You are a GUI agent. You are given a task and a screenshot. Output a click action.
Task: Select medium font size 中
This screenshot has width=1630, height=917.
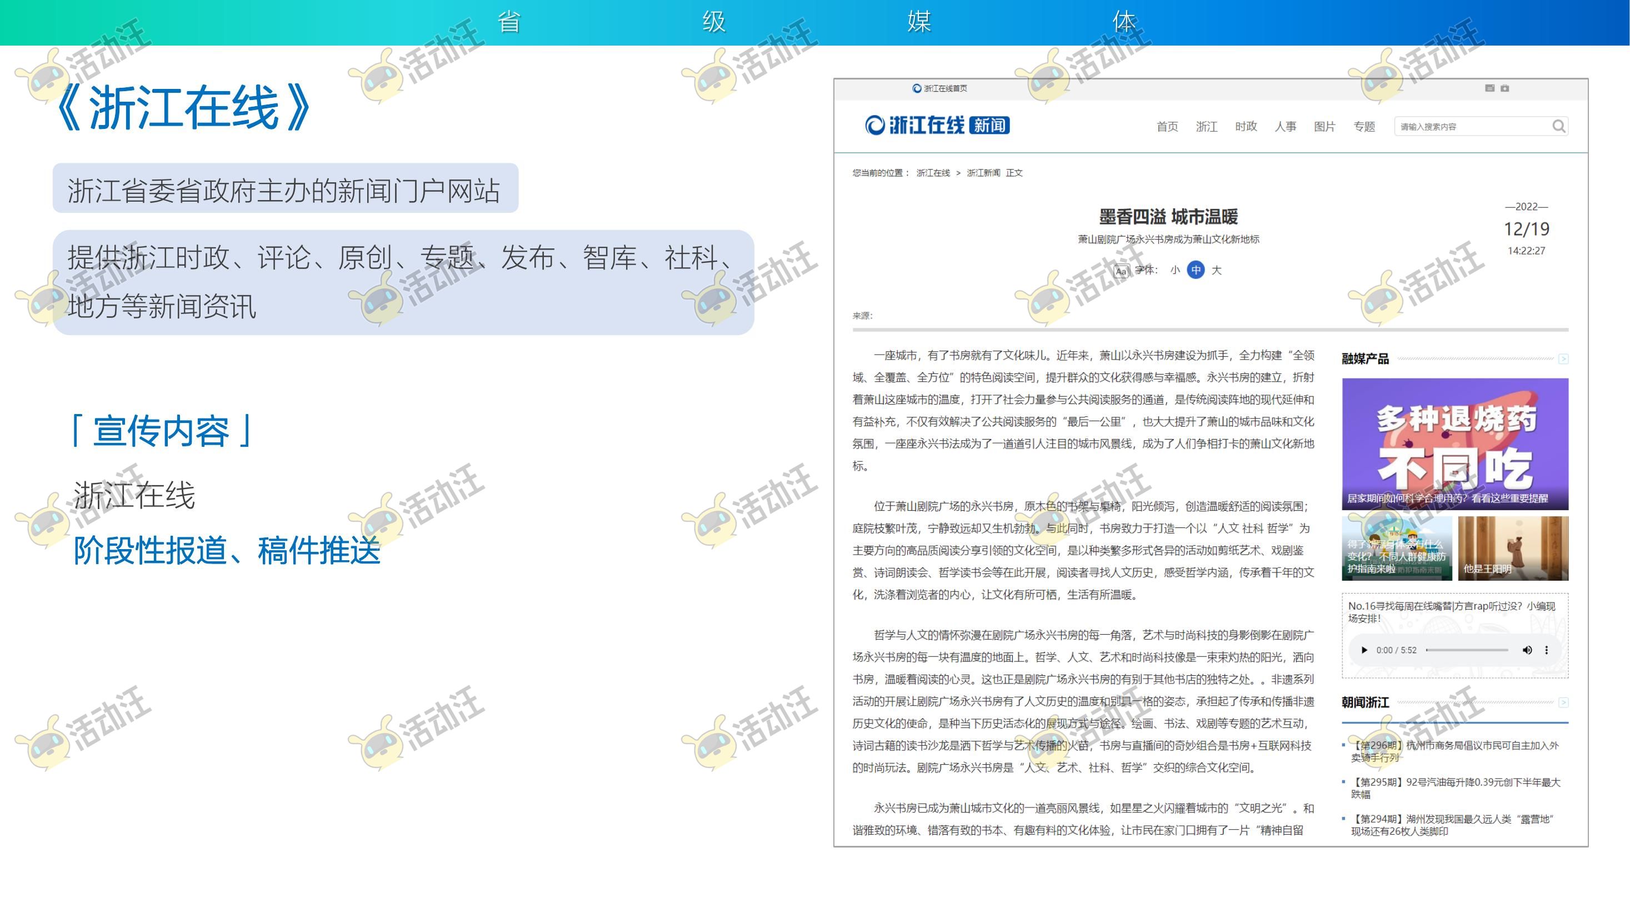1196,270
